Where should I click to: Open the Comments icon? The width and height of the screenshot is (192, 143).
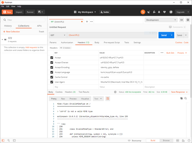pyautogui.click(x=170, y=27)
